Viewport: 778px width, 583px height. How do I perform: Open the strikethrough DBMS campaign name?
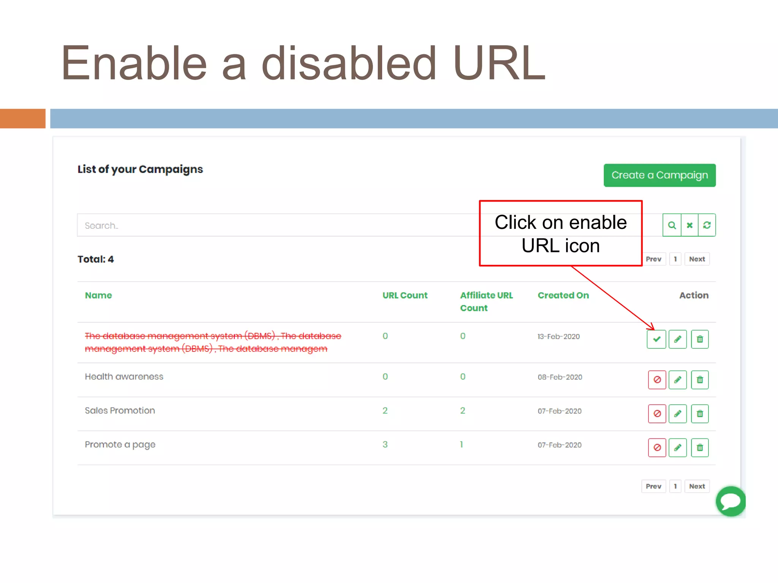click(213, 342)
